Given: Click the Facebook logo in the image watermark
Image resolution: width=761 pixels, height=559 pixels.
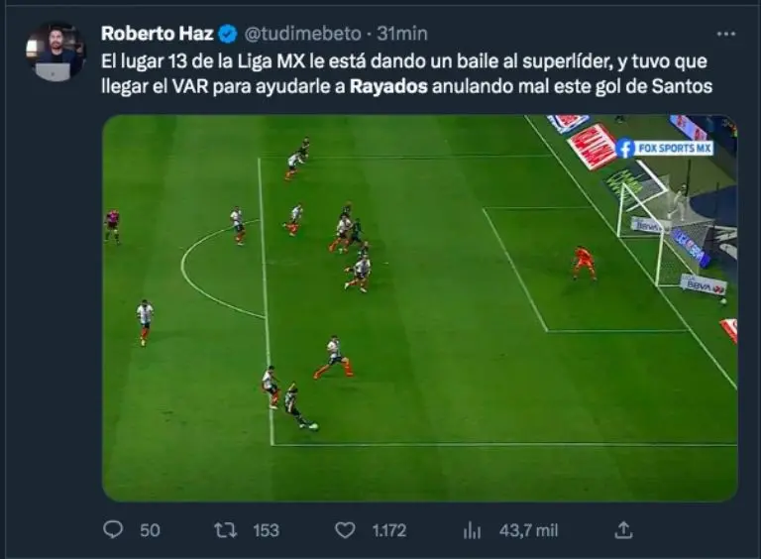Looking at the screenshot, I should click(x=625, y=149).
